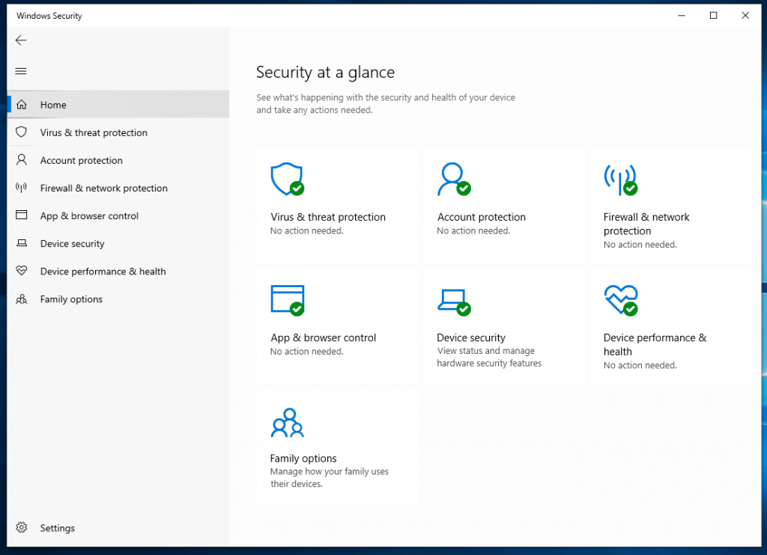Viewport: 767px width, 555px height.
Task: Click 'No action needed.' under Firewall & network protection
Action: point(640,245)
